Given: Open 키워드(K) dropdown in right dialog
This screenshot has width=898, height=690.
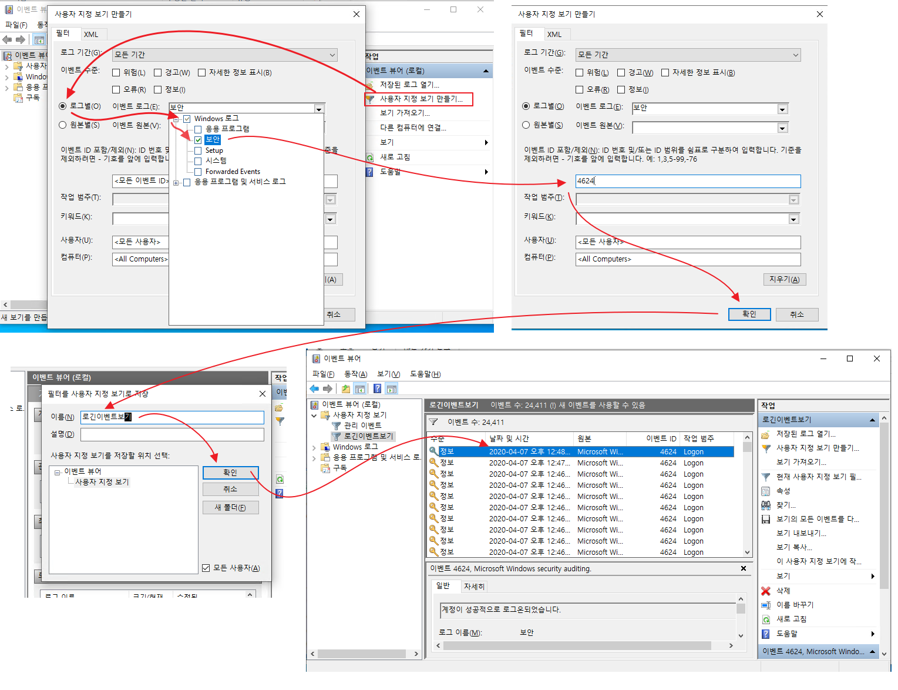Looking at the screenshot, I should (793, 219).
